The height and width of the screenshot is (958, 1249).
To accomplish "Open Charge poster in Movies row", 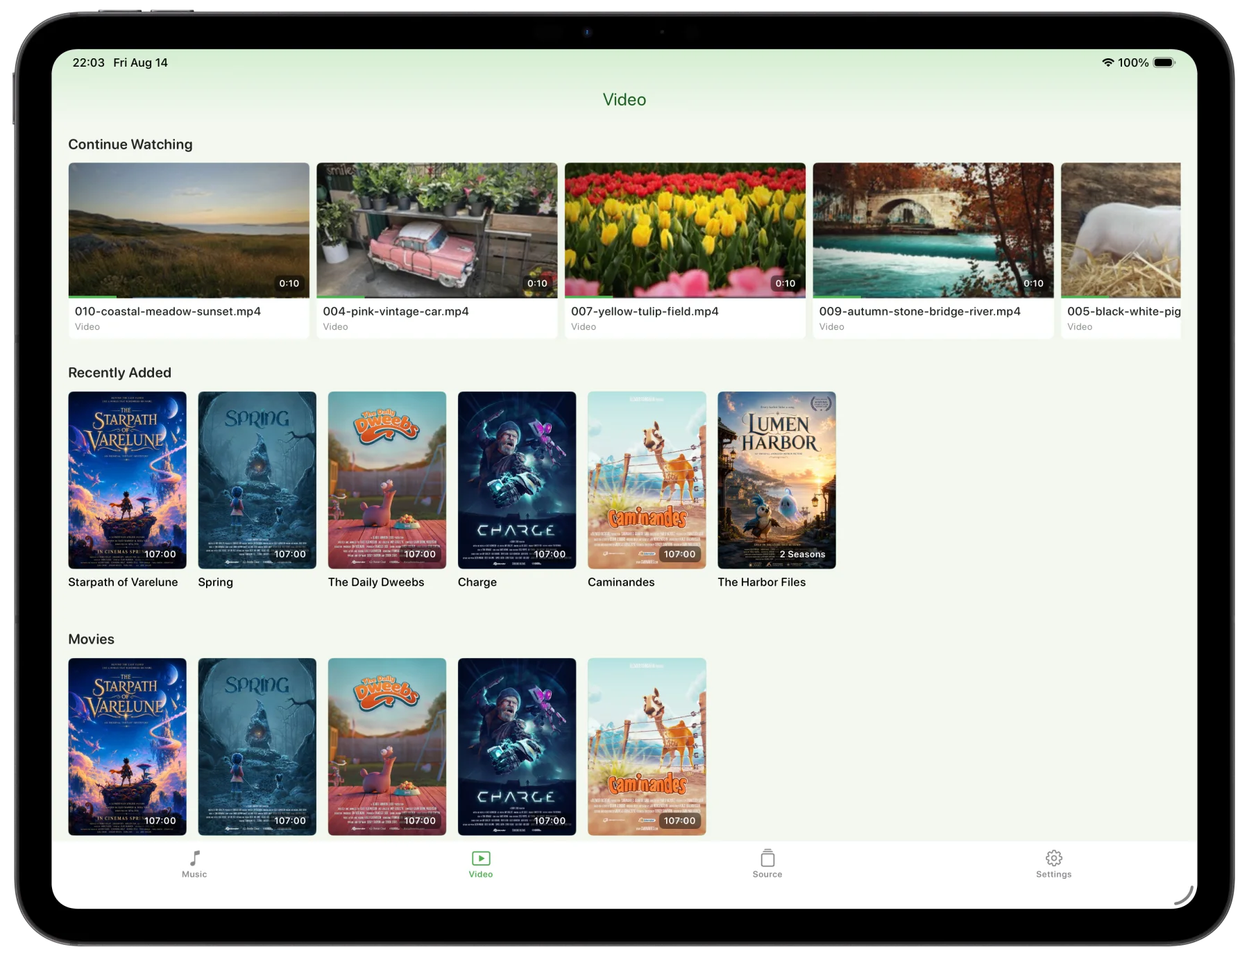I will click(x=516, y=746).
